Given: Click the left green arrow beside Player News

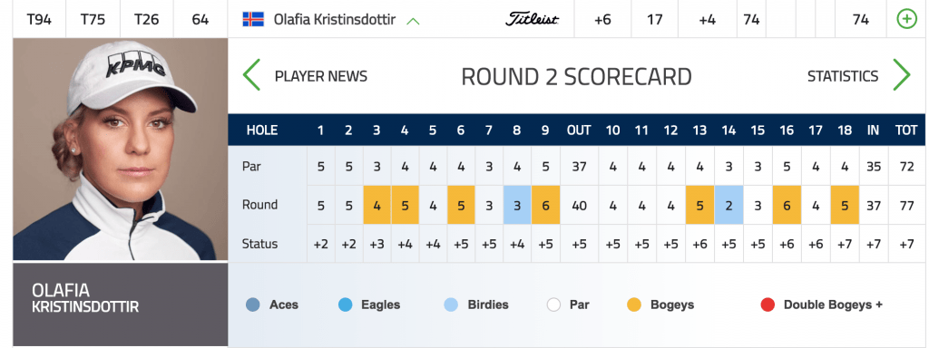Looking at the screenshot, I should point(251,76).
